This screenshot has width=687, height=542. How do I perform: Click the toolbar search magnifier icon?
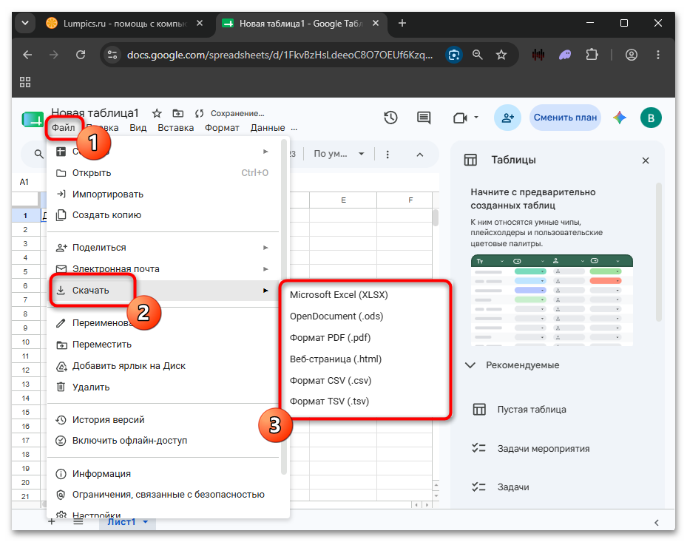[x=39, y=154]
